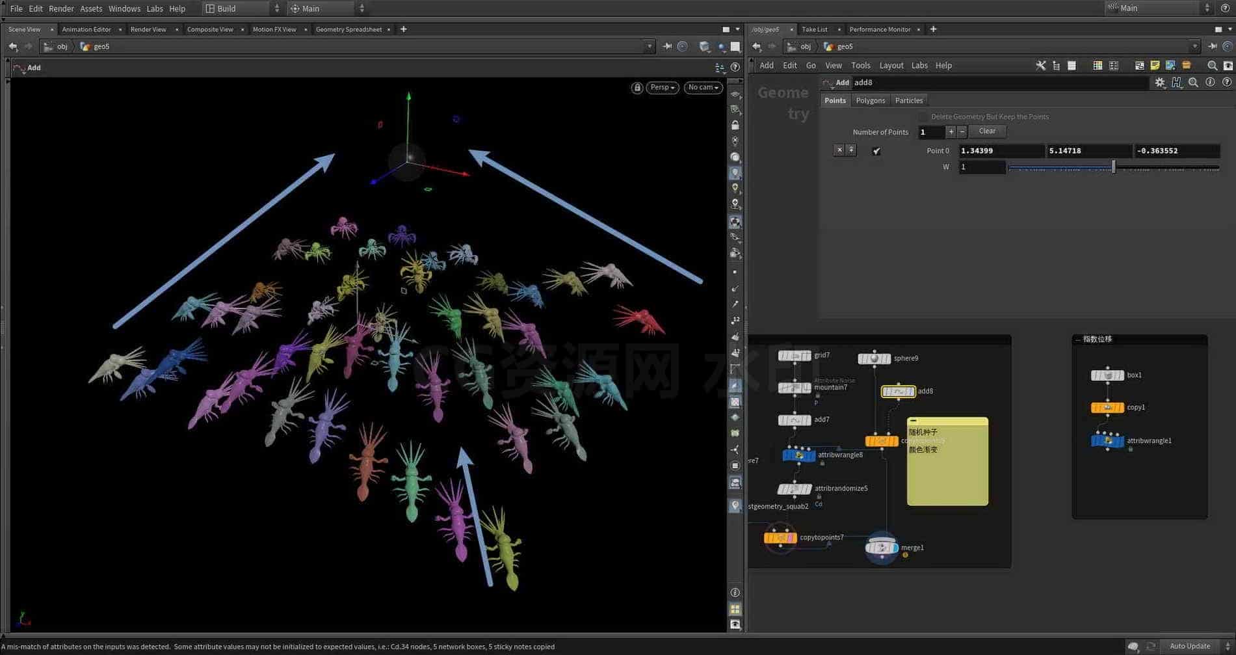Screen dimensions: 1236x655
Task: Toggle Delete Geometry But Keep the Points
Action: (923, 116)
